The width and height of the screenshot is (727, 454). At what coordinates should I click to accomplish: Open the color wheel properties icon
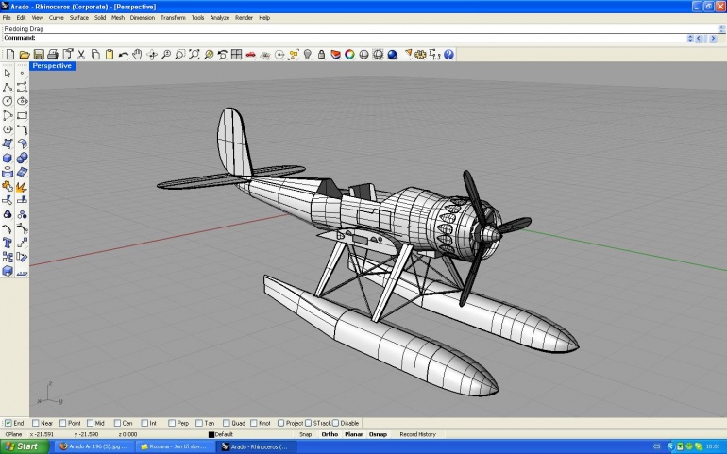pyautogui.click(x=349, y=55)
